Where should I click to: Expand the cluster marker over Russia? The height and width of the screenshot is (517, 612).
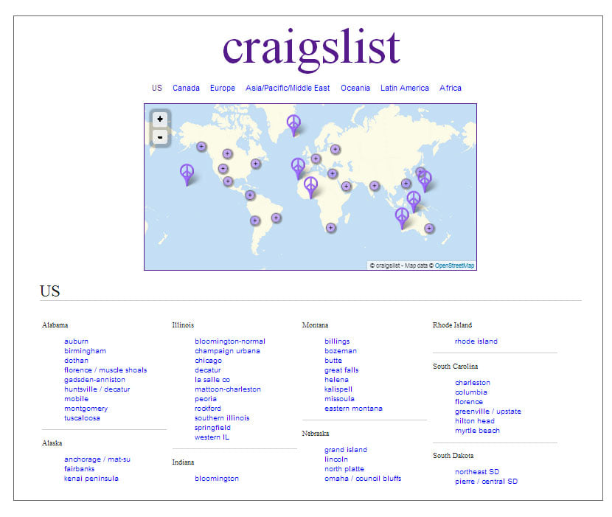(x=335, y=149)
